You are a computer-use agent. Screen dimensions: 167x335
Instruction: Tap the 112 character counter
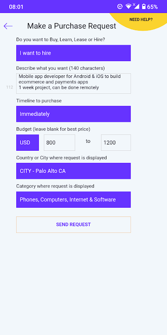coord(10,87)
